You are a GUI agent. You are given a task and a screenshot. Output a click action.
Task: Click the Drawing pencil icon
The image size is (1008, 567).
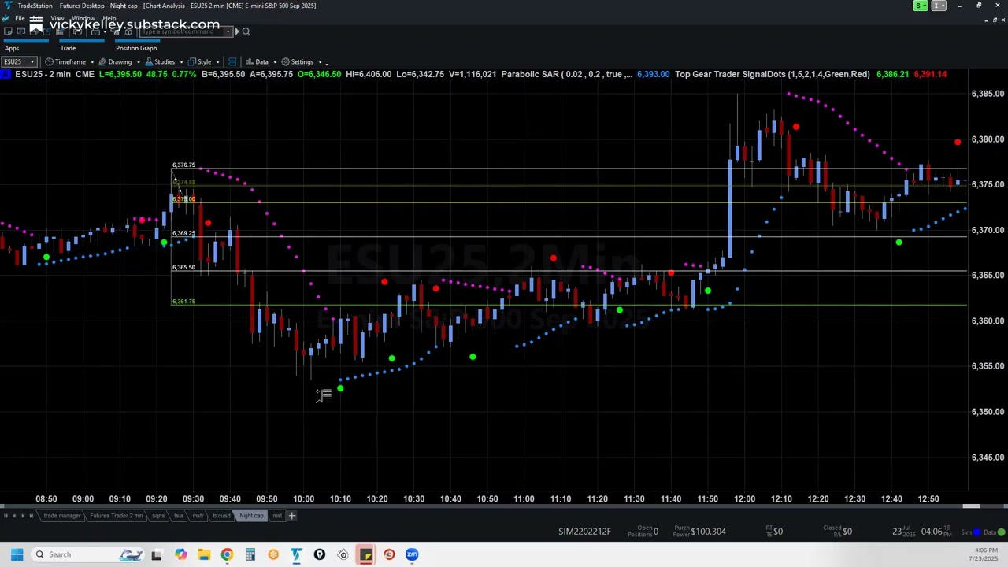103,61
